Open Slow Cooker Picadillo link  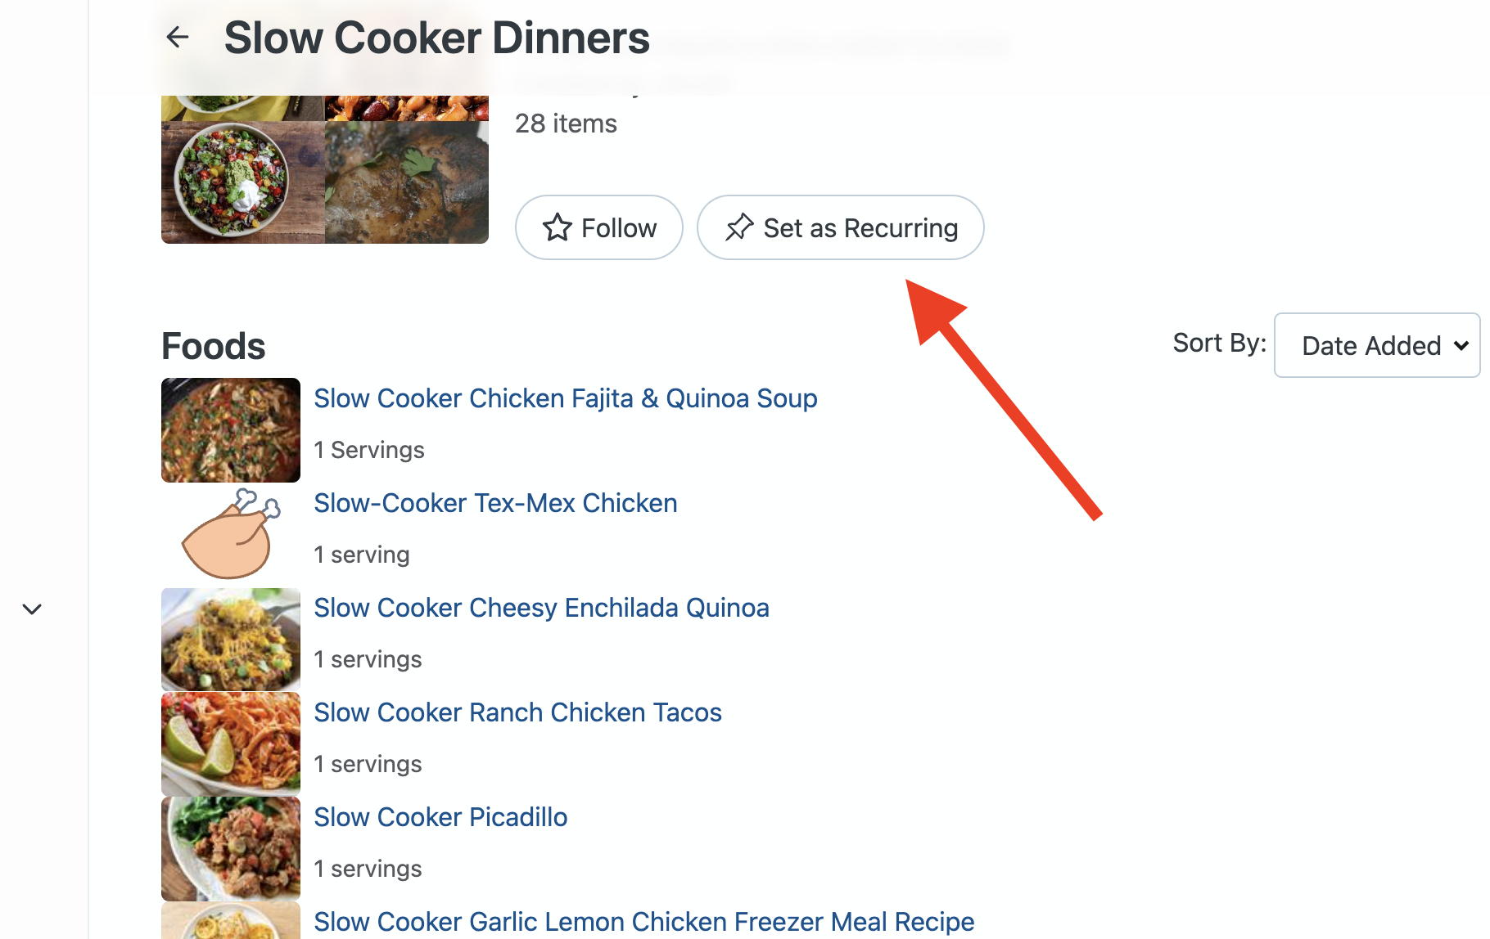(440, 817)
